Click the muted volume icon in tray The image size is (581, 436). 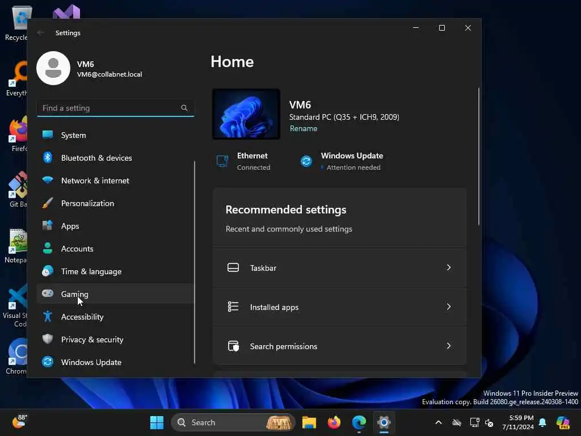point(489,422)
